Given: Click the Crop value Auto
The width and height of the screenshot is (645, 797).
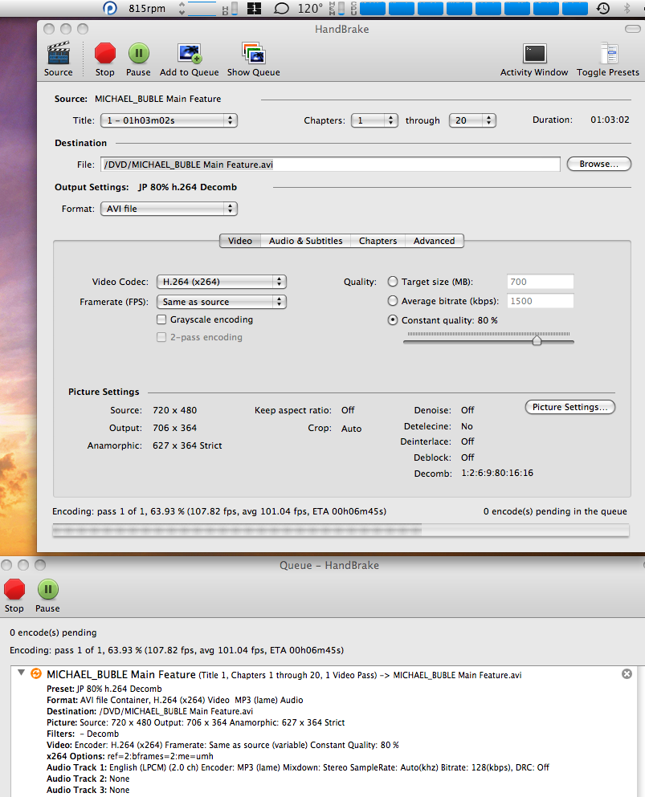Looking at the screenshot, I should tap(351, 429).
